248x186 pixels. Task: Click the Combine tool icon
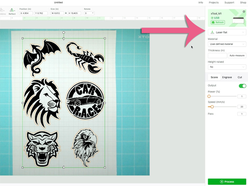2,11
